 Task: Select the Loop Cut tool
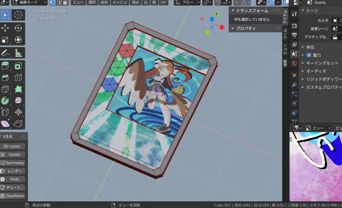tap(18, 77)
